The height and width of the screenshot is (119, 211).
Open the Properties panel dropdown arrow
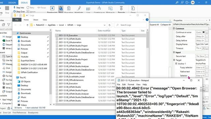pyautogui.click(x=207, y=20)
